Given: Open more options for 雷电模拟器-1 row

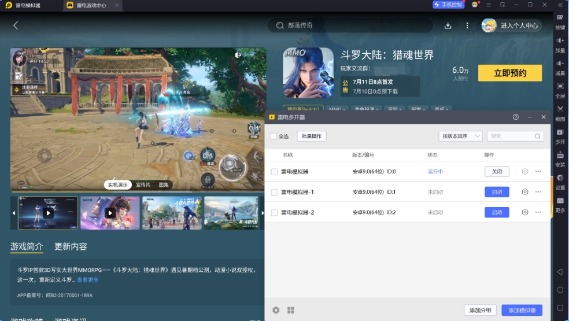Looking at the screenshot, I should click(x=538, y=191).
